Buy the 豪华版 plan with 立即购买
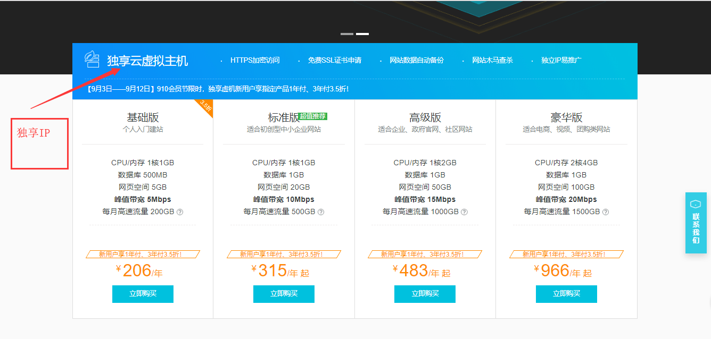The width and height of the screenshot is (711, 339). 566,294
